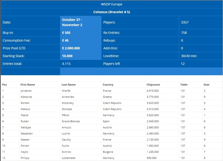Click chipcount '2.480.000'
223x161 pixels.
(153, 134)
